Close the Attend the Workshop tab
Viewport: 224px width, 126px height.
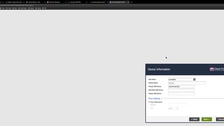[x=65, y=2]
